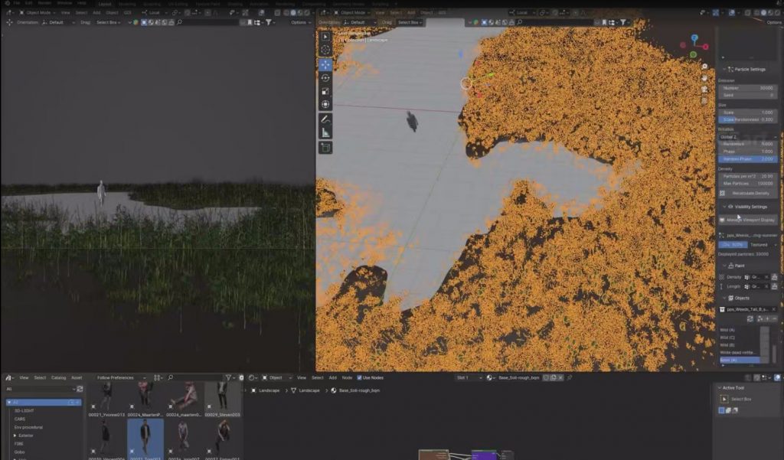Expand the Exterior catalog in asset tree
784x460 pixels.
pyautogui.click(x=15, y=436)
